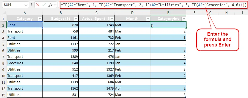Image resolution: width=248 pixels, height=98 pixels.
Task: Click budget cell showing 1389
Action: tap(61, 57)
